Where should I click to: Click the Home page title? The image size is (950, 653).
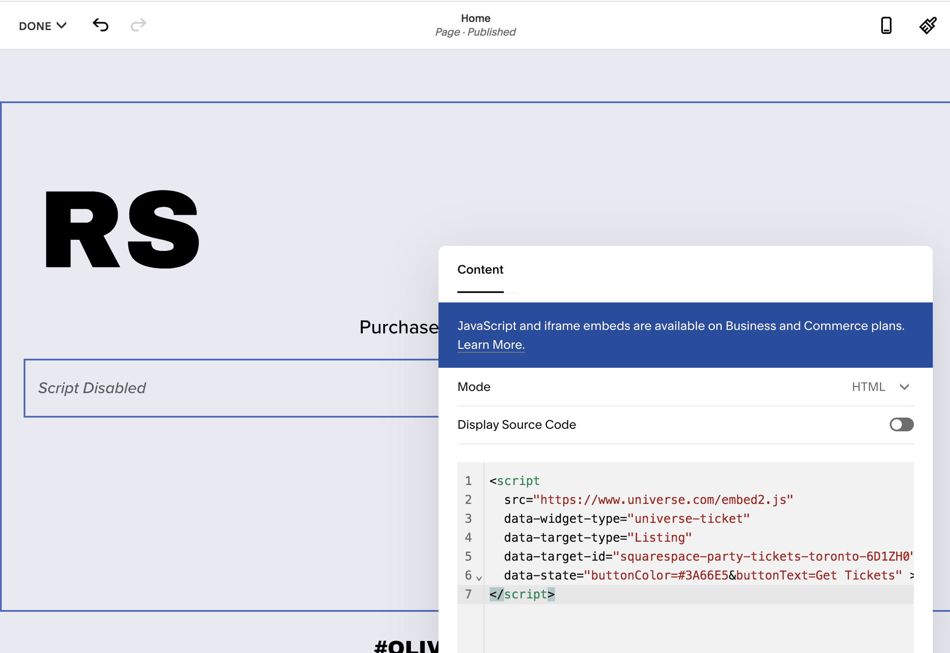(475, 18)
